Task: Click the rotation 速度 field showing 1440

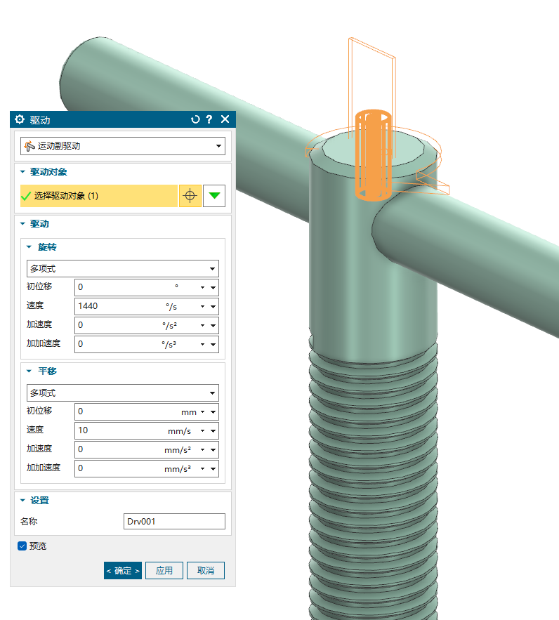Action: [119, 306]
